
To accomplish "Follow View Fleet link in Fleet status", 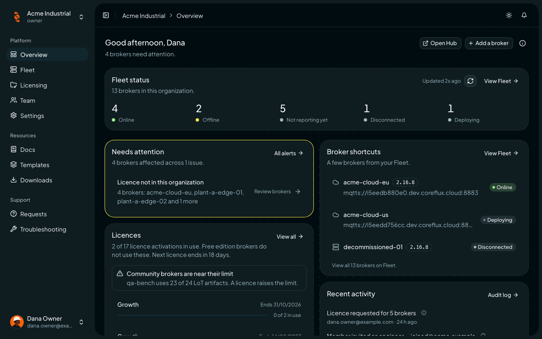I will (x=501, y=81).
